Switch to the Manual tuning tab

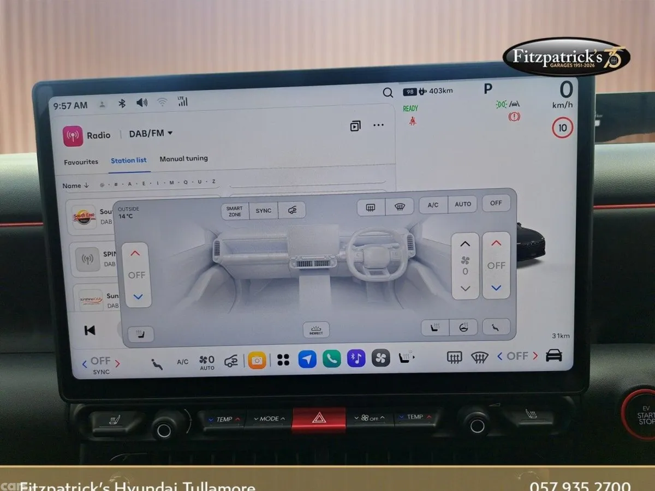coord(183,159)
